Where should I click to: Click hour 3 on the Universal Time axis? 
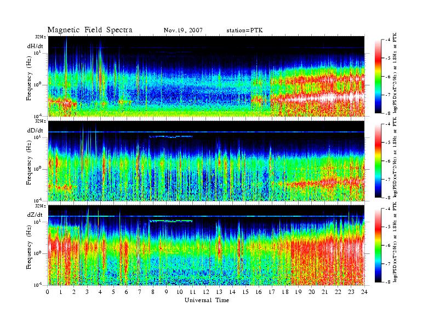coord(87,292)
